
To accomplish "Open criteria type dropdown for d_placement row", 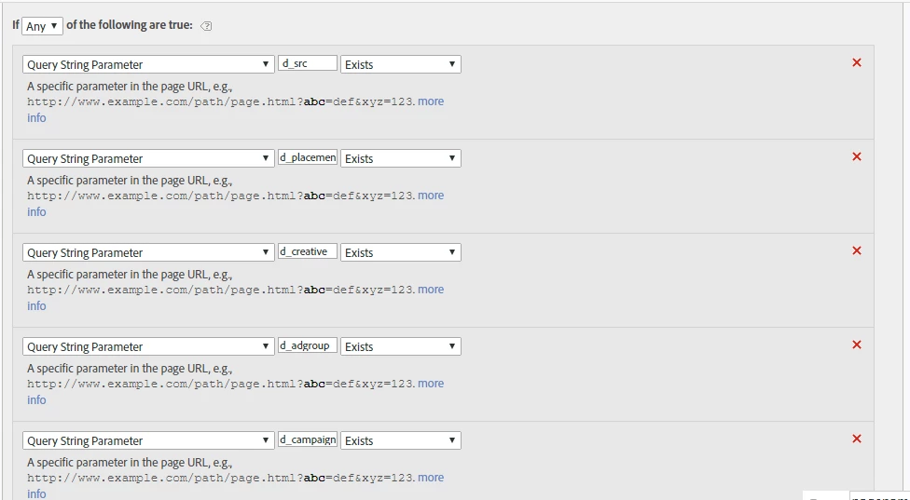I will pyautogui.click(x=148, y=158).
